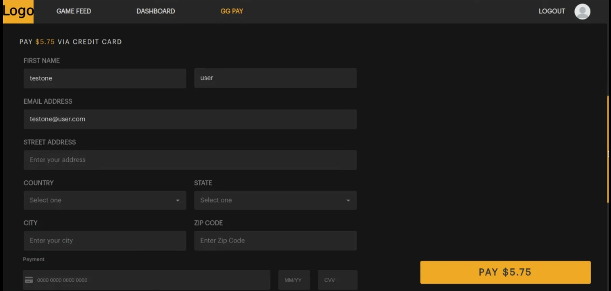
Task: Click the credit card icon in the Payment field
Action: point(29,280)
